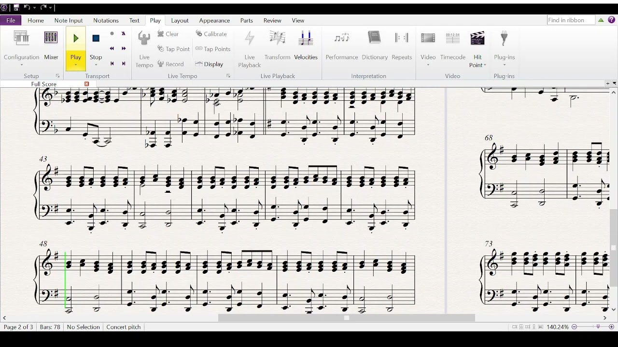Move playback line to start
618x347 pixels.
tap(112, 64)
